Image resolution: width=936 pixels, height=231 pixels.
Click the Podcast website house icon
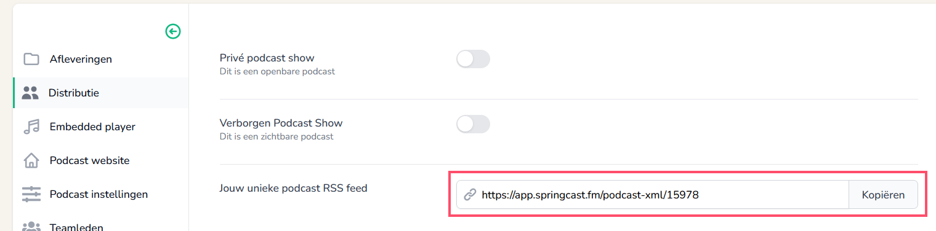31,160
